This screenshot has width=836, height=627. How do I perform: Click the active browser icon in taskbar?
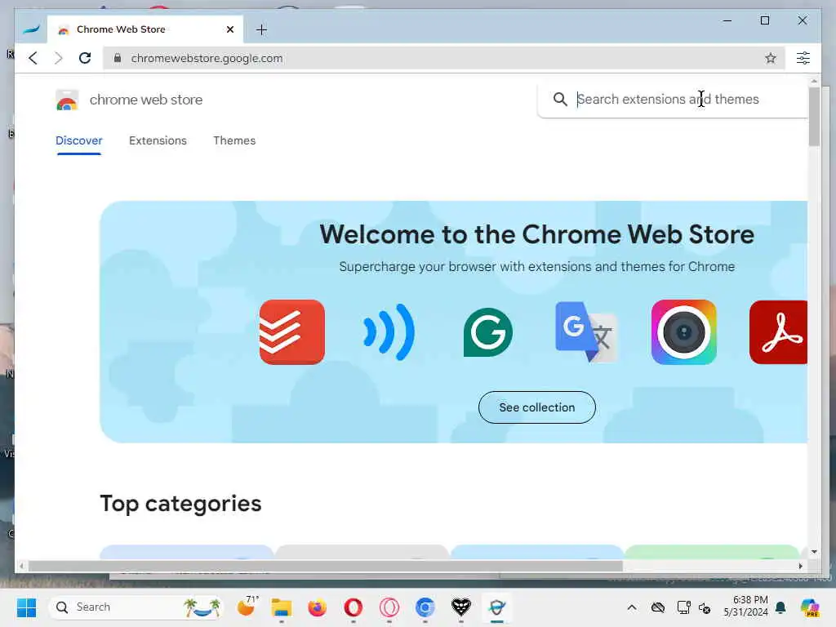point(497,607)
